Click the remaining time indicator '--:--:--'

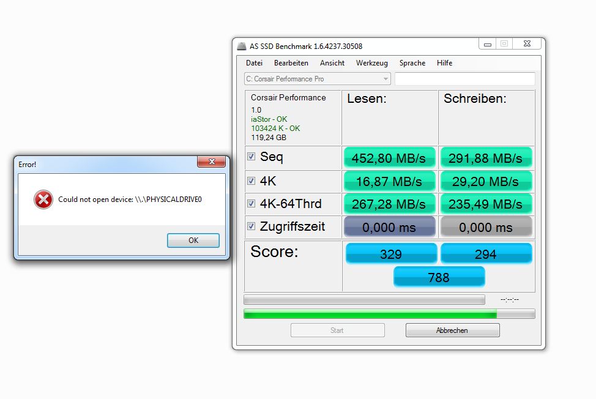tap(510, 300)
